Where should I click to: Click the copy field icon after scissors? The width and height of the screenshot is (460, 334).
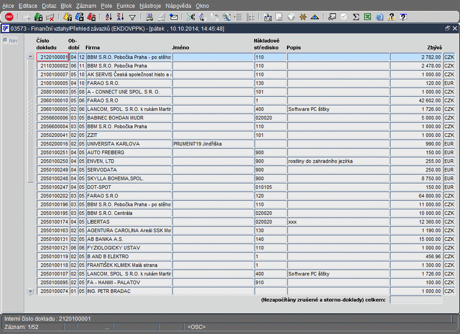click(202, 17)
